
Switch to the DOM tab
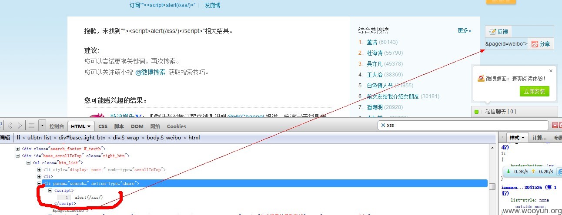(137, 126)
